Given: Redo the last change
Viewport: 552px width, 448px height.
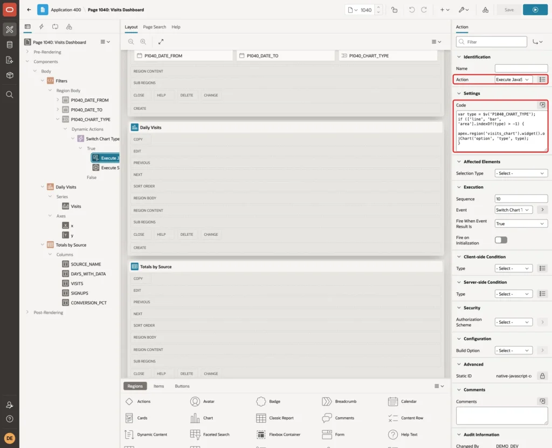Looking at the screenshot, I should (x=424, y=10).
